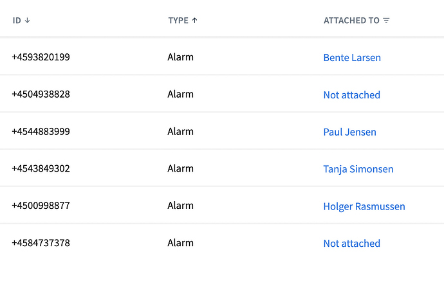The height and width of the screenshot is (295, 444).
Task: Open the Tanja Simonsen link
Action: (x=358, y=169)
